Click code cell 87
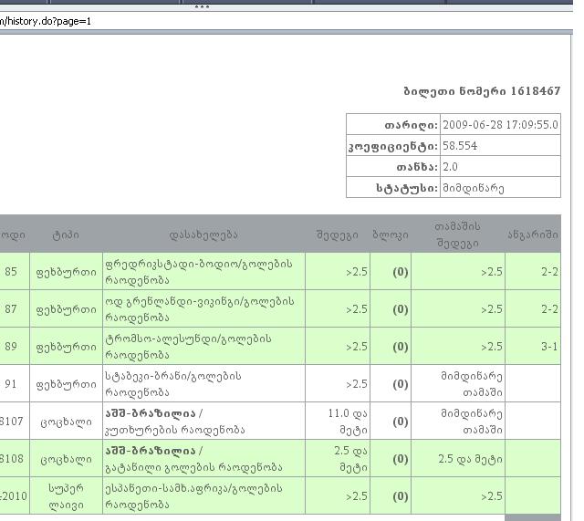Image resolution: width=584 pixels, height=521 pixels. pyautogui.click(x=15, y=308)
